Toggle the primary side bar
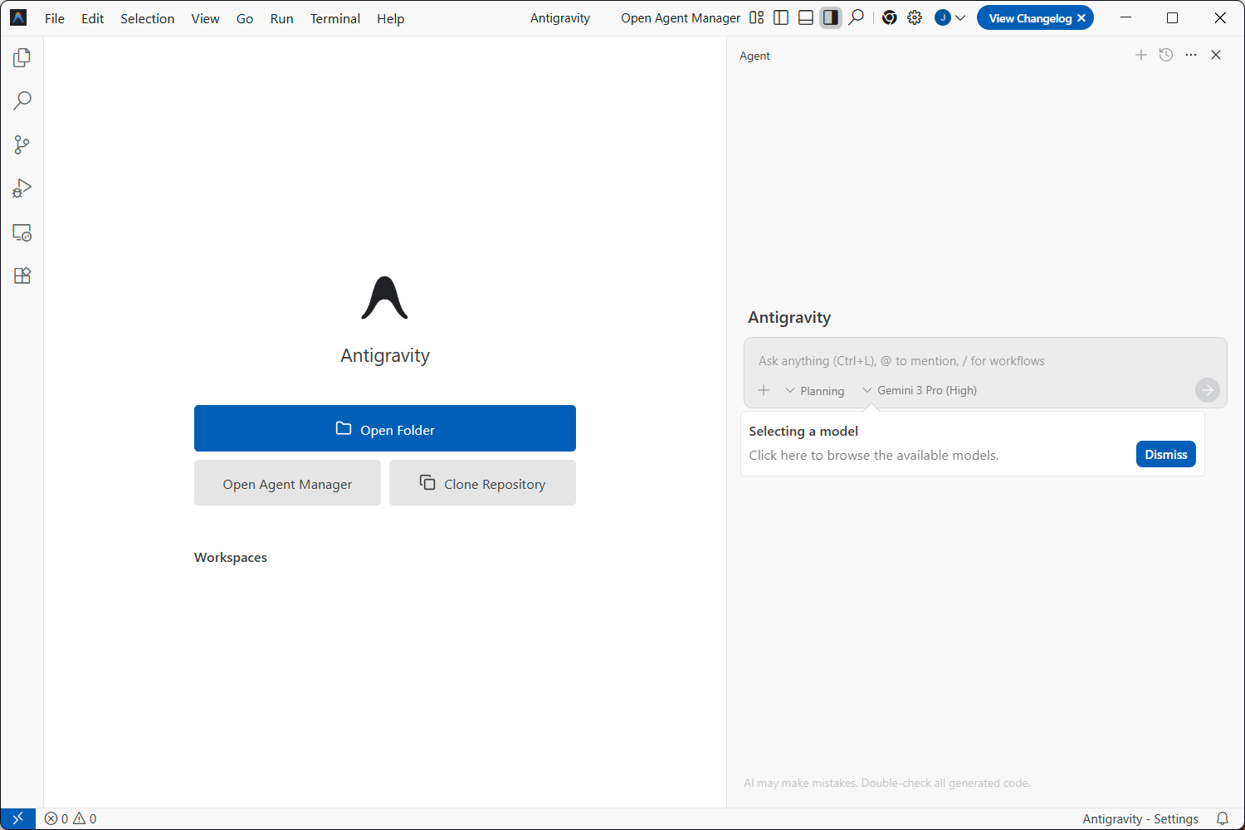Viewport: 1245px width, 830px height. pyautogui.click(x=781, y=17)
